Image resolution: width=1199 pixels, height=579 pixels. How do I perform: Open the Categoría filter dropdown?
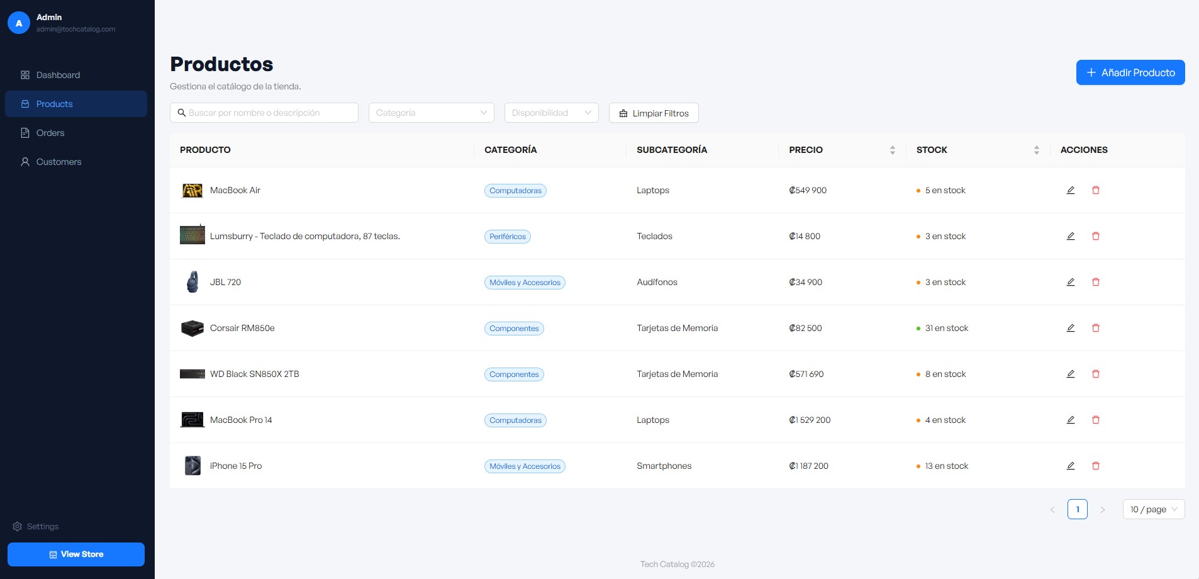(431, 113)
